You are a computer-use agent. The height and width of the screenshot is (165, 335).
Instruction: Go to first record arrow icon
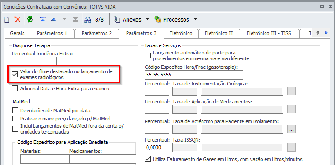coord(43,19)
